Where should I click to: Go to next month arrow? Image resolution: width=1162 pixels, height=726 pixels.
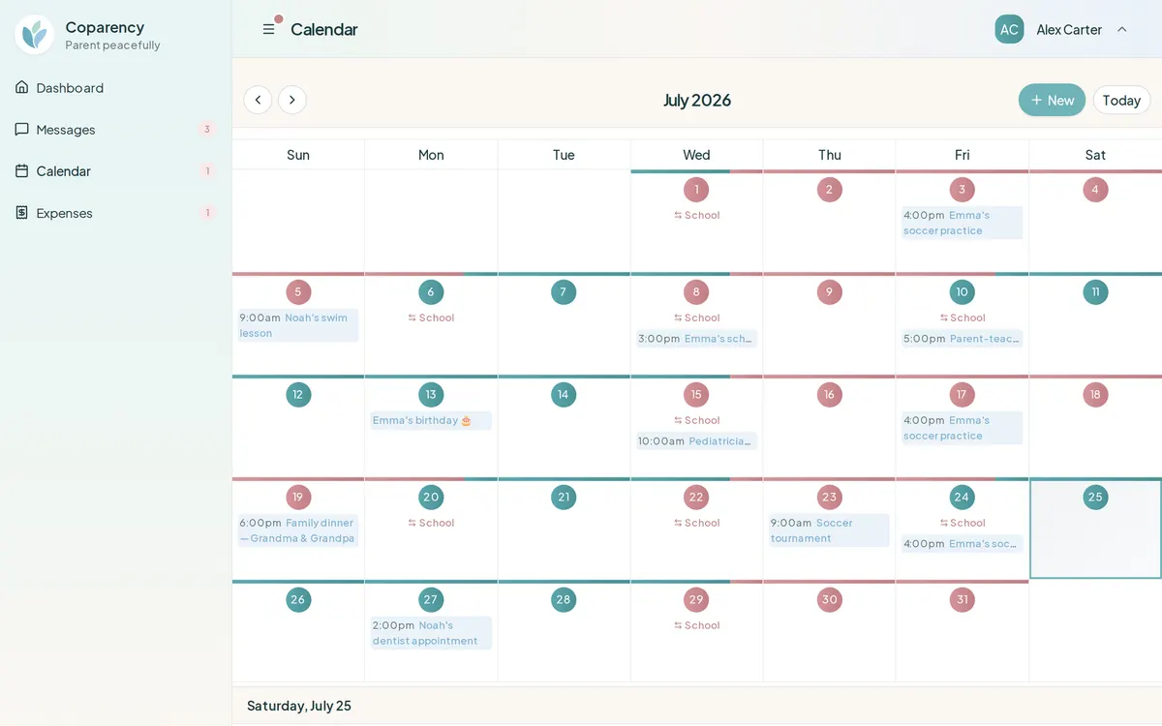pos(292,100)
